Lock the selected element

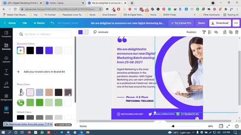point(224,32)
